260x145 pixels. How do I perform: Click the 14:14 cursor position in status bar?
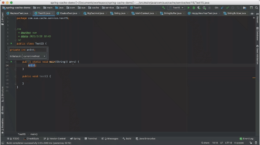click(x=215, y=143)
